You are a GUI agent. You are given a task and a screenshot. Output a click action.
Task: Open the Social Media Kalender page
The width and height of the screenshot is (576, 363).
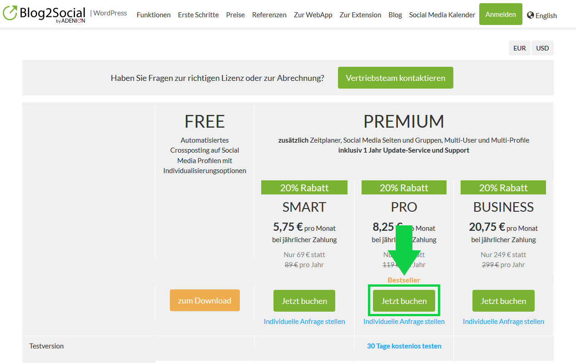(x=442, y=15)
